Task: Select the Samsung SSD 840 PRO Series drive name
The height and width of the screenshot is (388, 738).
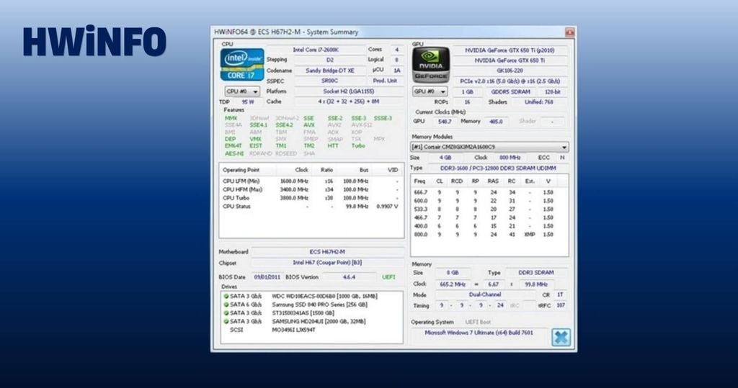Action: [x=319, y=304]
